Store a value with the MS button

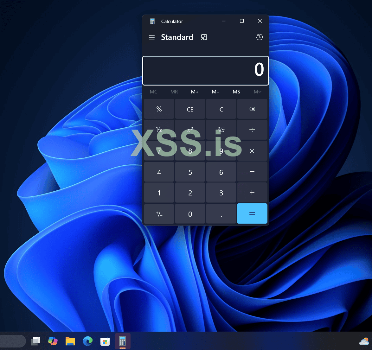coord(236,92)
